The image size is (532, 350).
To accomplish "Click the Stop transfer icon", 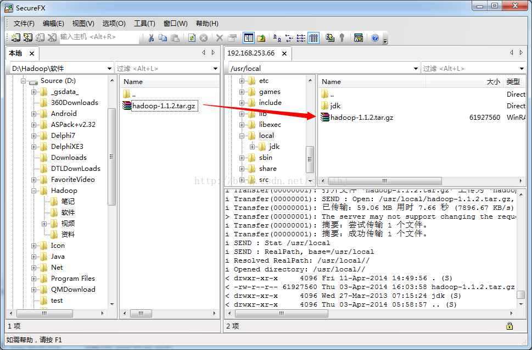I will point(204,38).
